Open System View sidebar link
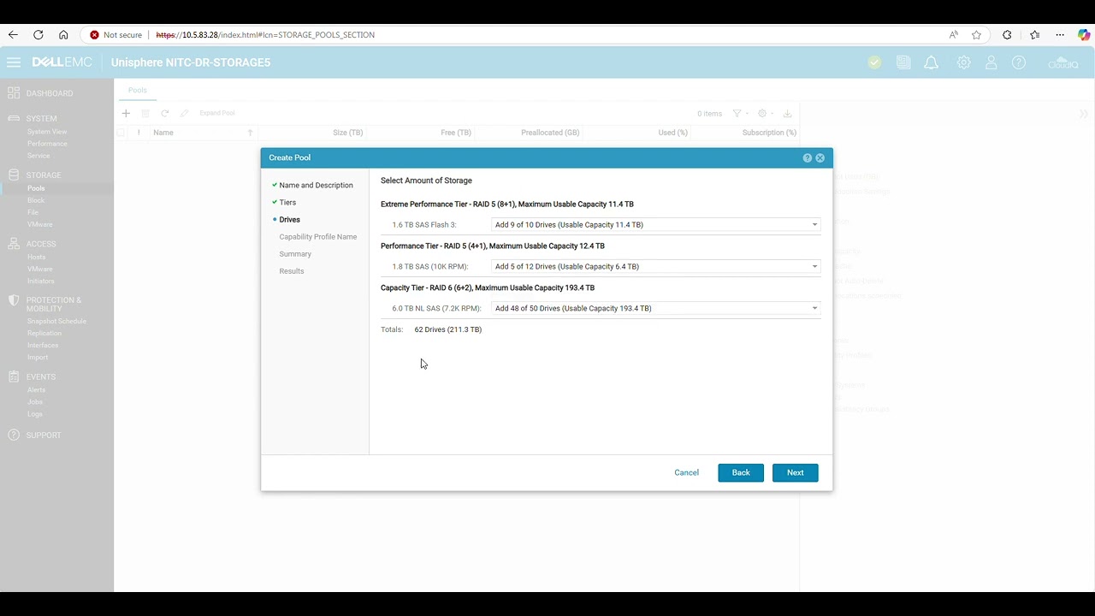1095x616 pixels. point(47,132)
